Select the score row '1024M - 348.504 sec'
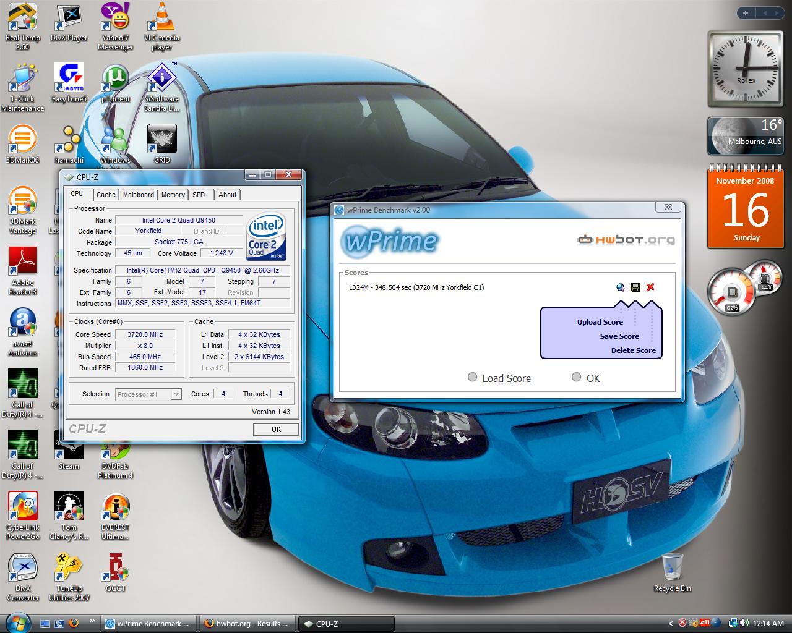Image resolution: width=792 pixels, height=633 pixels. click(416, 287)
